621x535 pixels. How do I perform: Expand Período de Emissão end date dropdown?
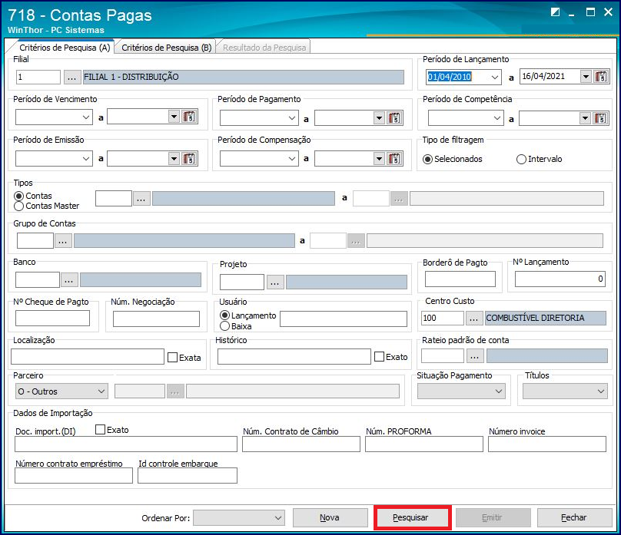point(174,159)
